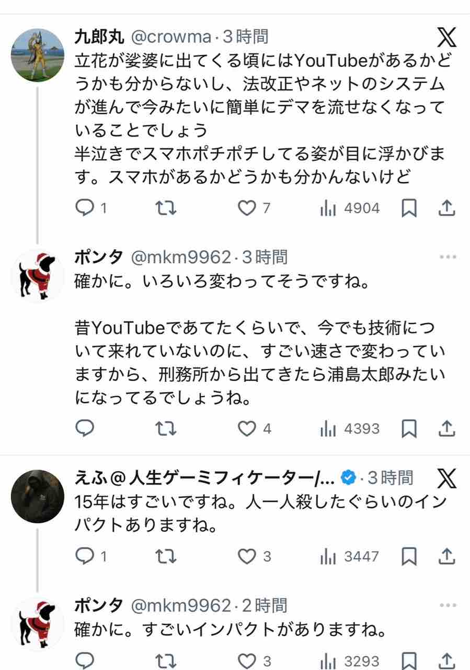Screen dimensions: 470x670
Task: Share the tweet with 4904 views
Action: 446,208
